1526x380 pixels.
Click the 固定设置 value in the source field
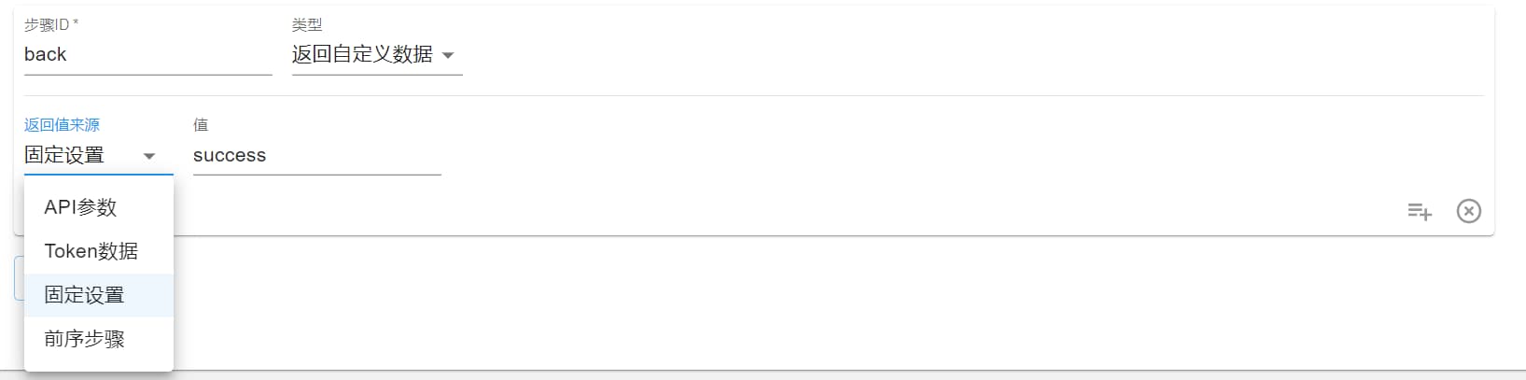[64, 155]
